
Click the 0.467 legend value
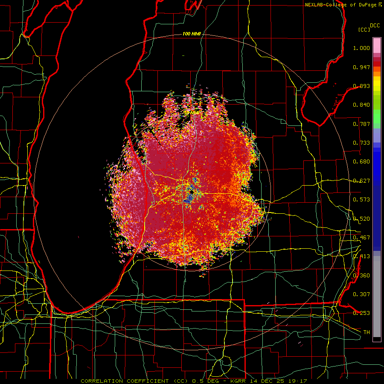tap(361, 237)
